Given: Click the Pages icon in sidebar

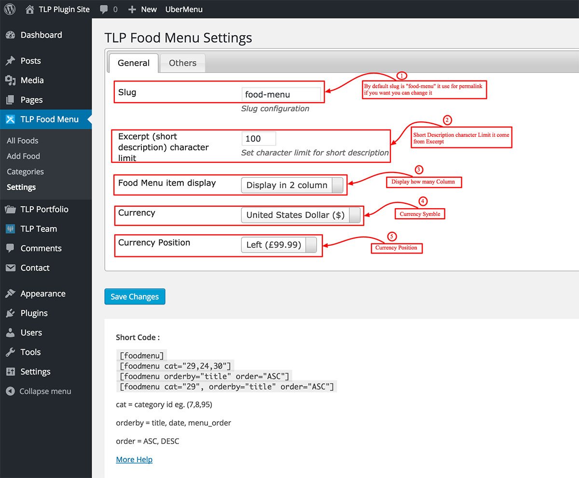Looking at the screenshot, I should [x=10, y=100].
